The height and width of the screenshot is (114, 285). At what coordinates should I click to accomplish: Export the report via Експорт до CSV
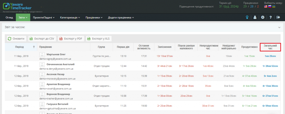click(x=42, y=39)
